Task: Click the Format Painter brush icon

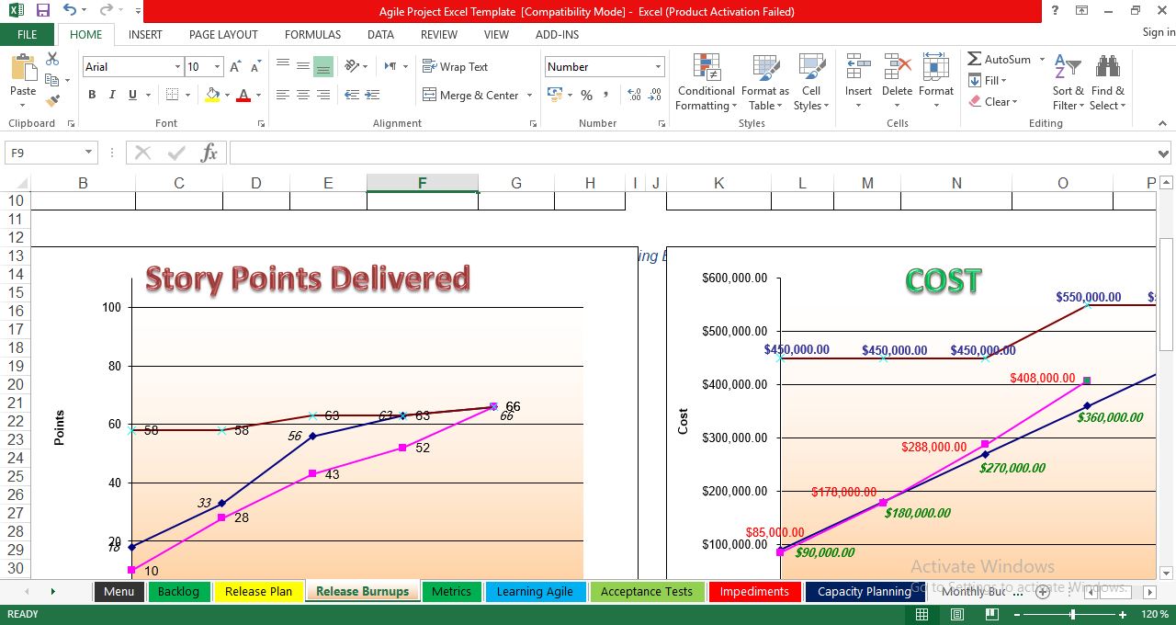Action: click(52, 100)
